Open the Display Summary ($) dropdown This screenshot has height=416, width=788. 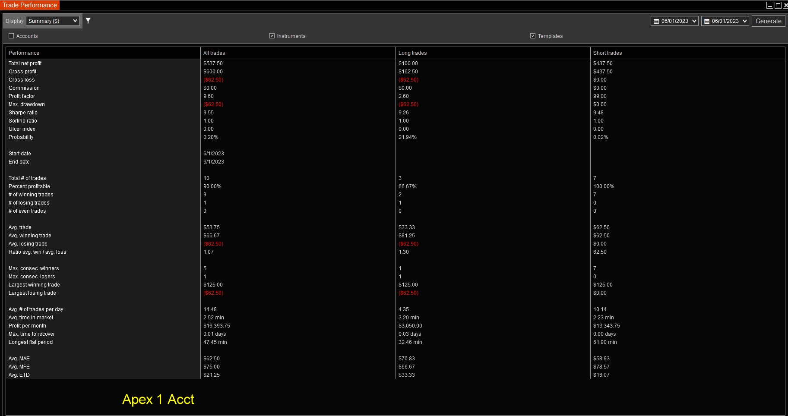pos(53,21)
